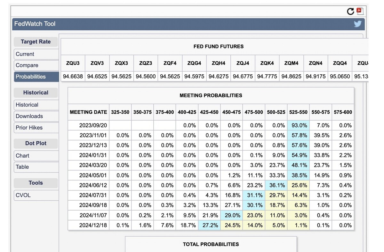384x252 pixels.
Task: Select the Compare menu item
Action: point(36,65)
